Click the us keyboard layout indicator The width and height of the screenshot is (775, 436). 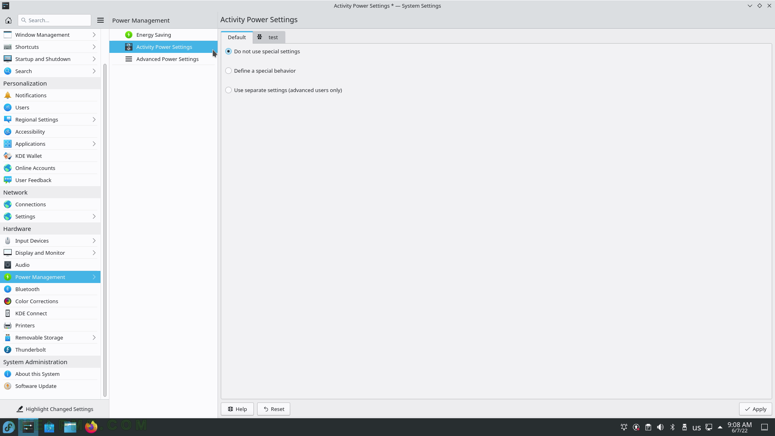[697, 427]
